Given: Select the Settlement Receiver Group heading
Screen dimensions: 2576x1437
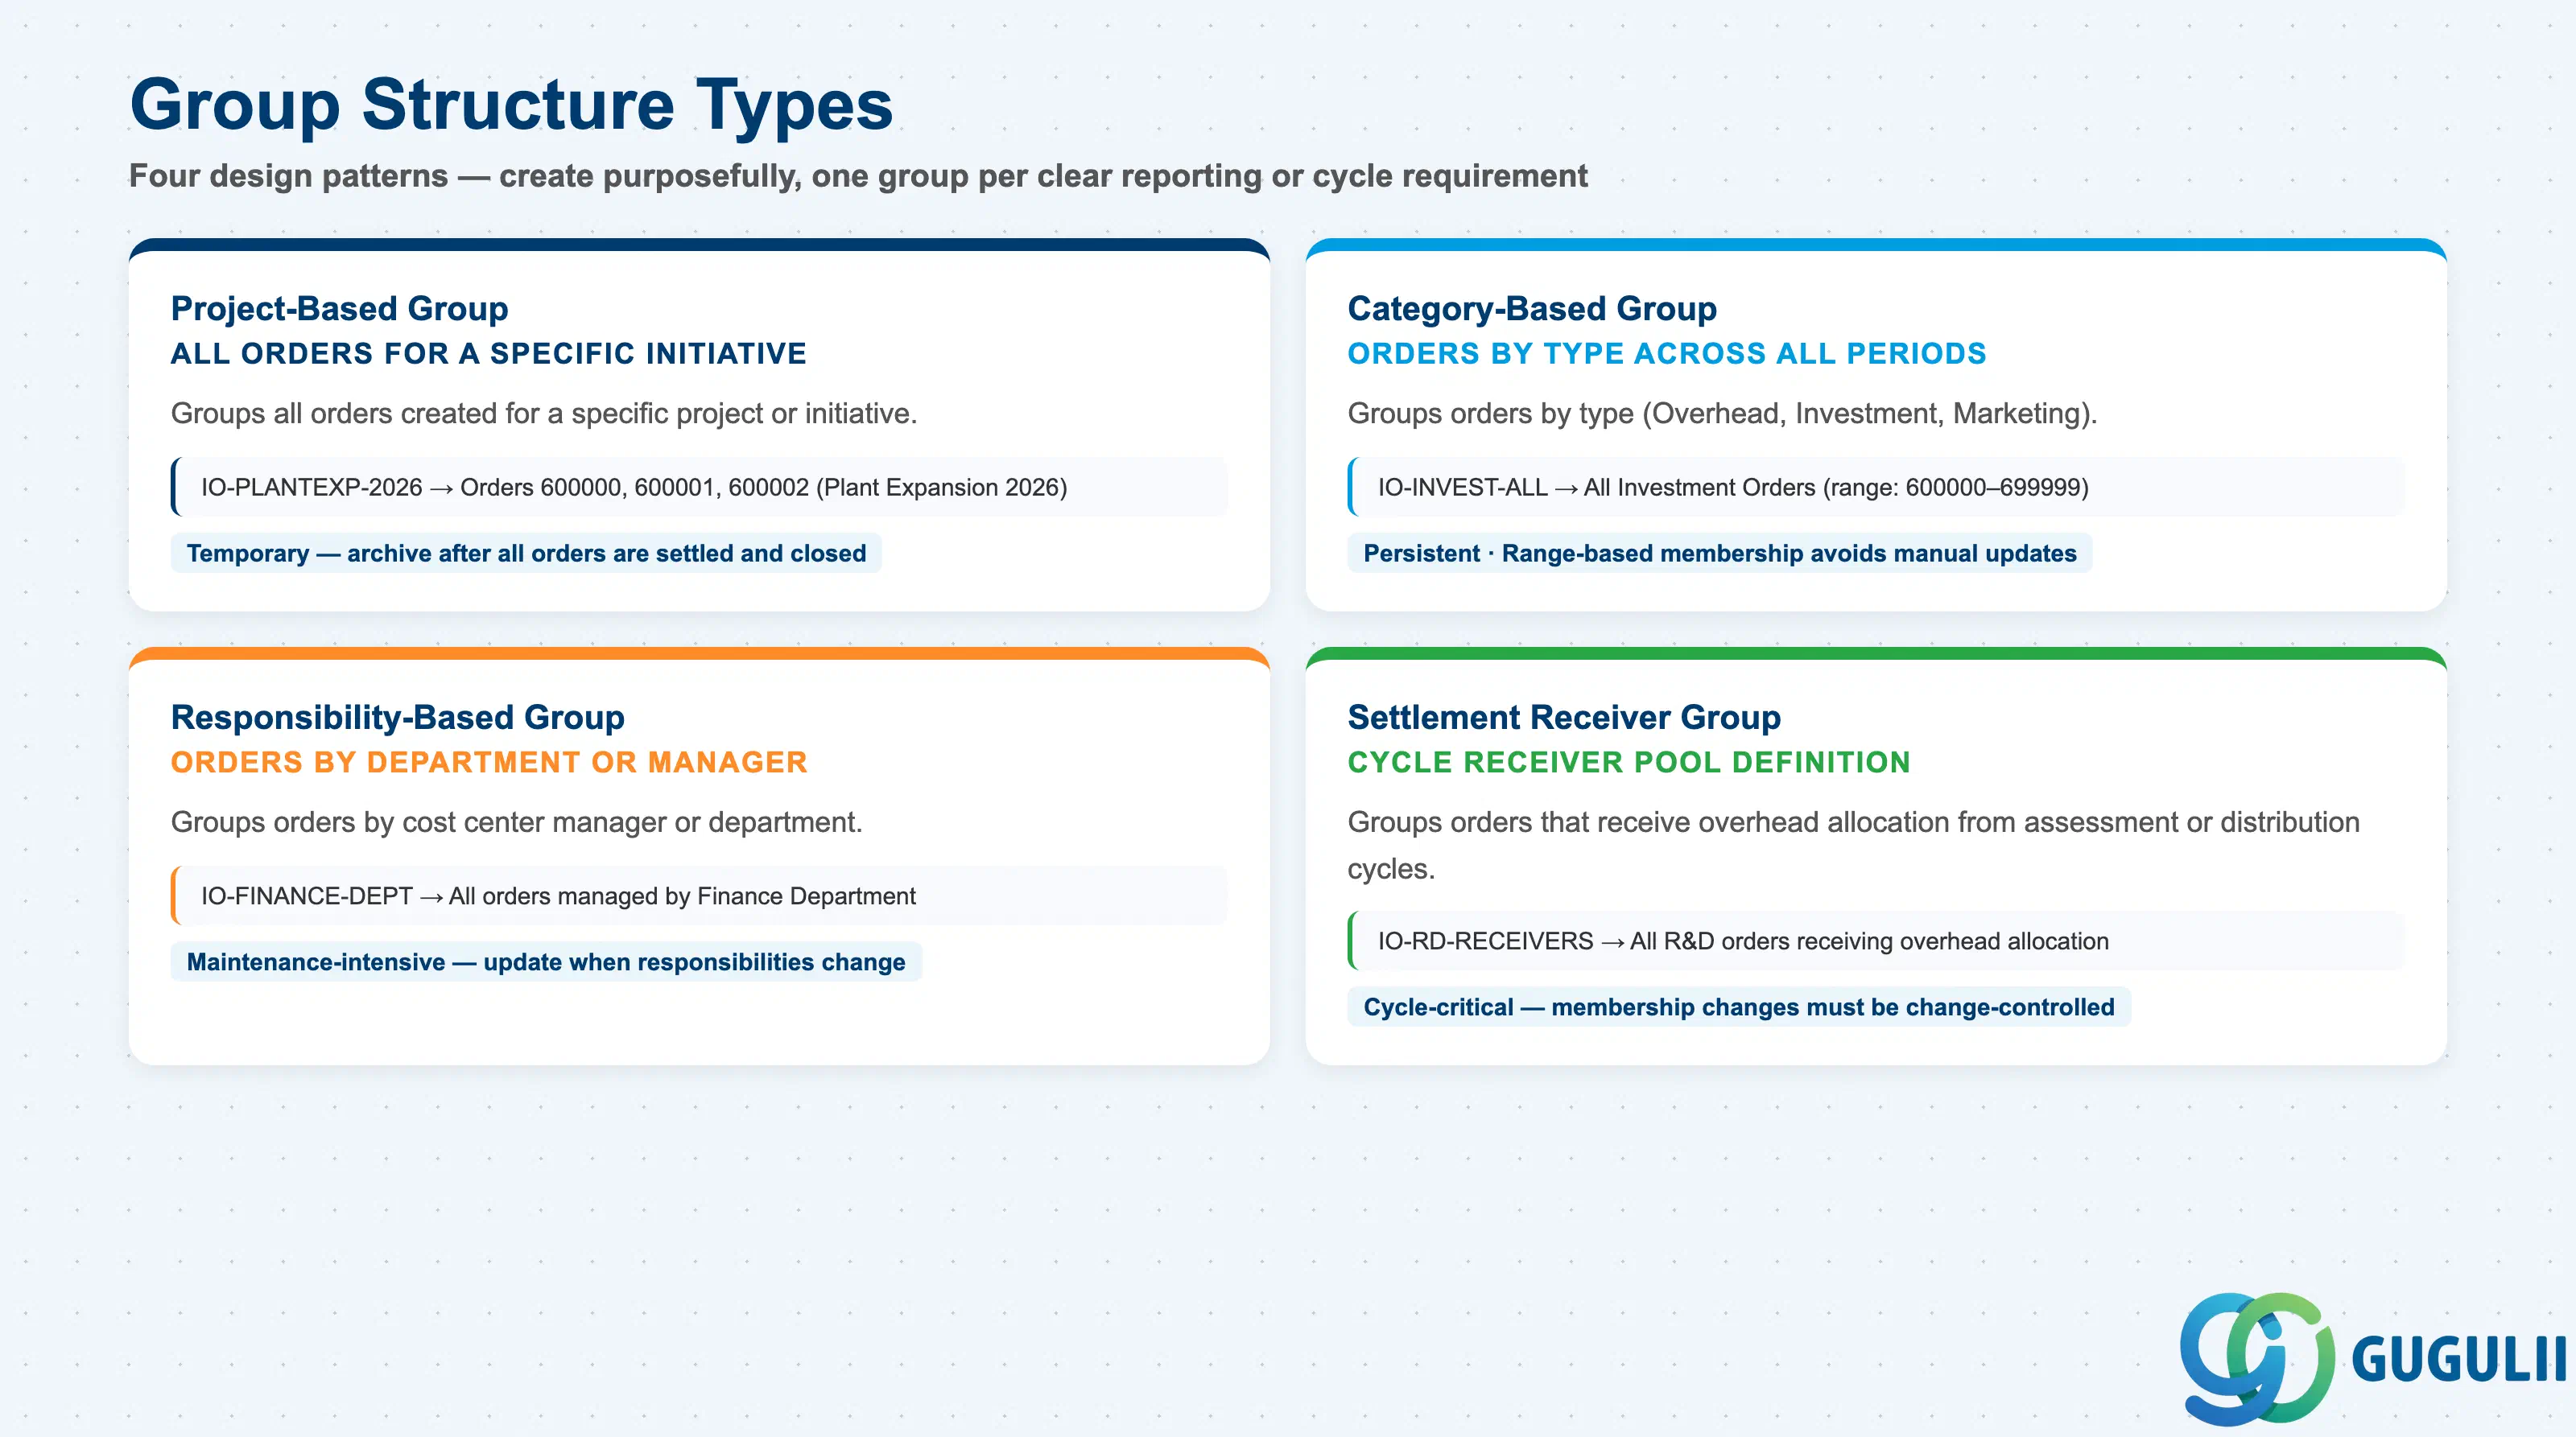Looking at the screenshot, I should (1564, 717).
